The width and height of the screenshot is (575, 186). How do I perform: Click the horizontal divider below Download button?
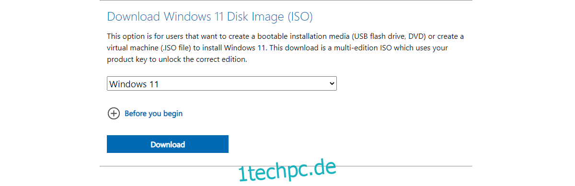(286, 166)
